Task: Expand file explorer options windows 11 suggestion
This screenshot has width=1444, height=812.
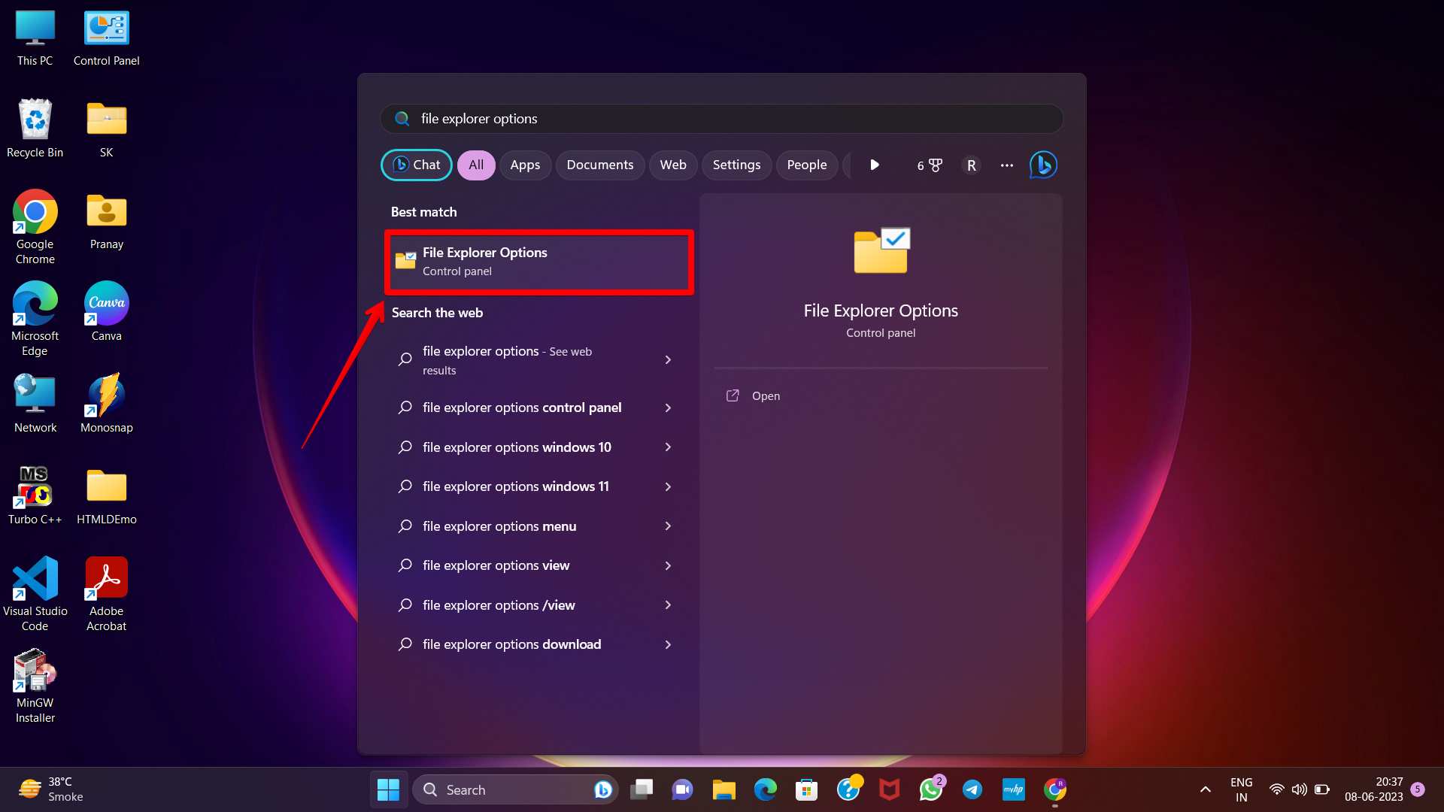Action: click(534, 486)
